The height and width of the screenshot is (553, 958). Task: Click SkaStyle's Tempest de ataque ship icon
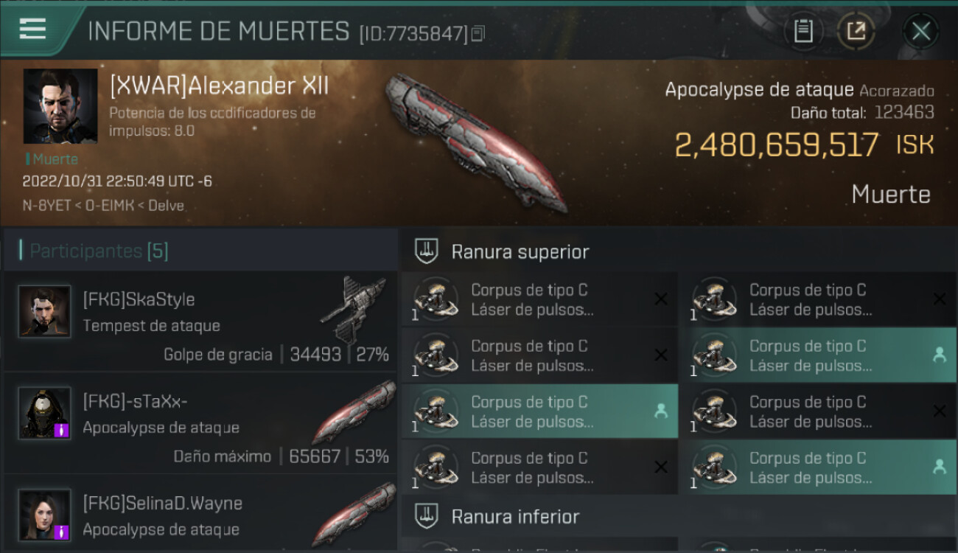coord(354,308)
